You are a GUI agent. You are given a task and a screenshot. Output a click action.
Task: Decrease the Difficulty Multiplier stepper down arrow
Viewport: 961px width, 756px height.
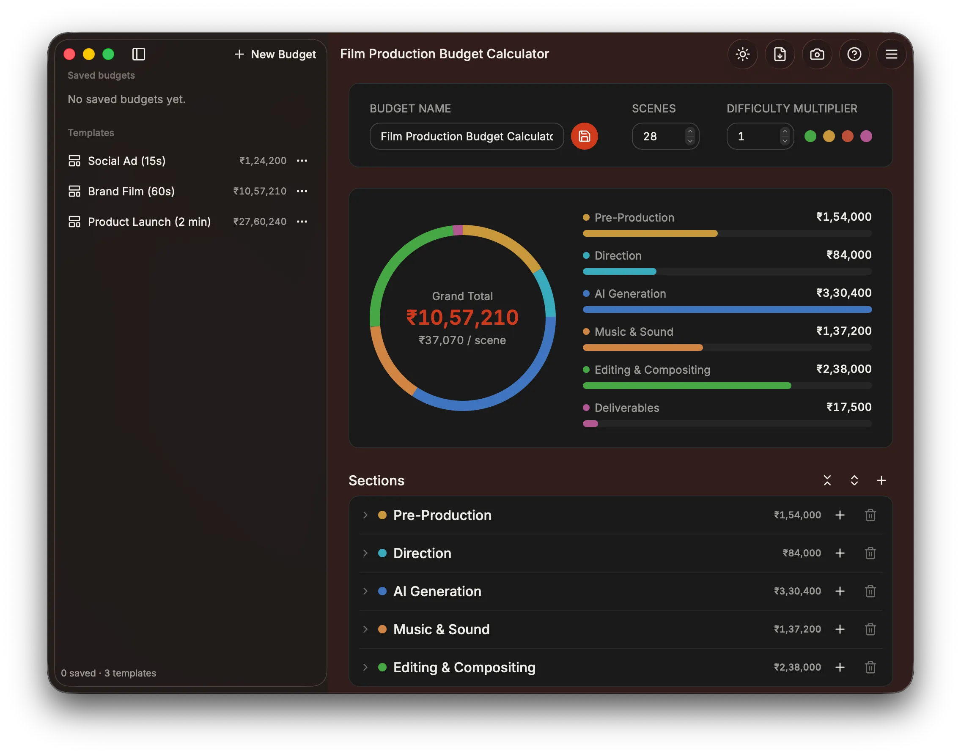[x=785, y=141]
